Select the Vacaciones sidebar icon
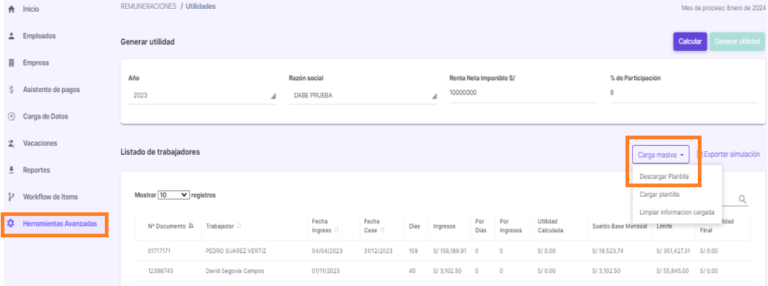The height and width of the screenshot is (286, 768). (12, 144)
